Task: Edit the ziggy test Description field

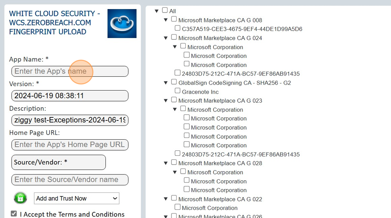Action: pos(70,120)
